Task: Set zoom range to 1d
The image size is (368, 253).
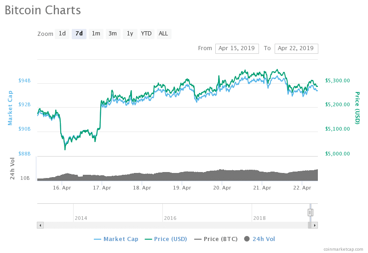Action: 62,34
